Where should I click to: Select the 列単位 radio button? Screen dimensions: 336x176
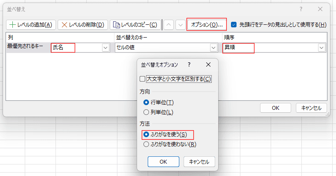[146, 112]
